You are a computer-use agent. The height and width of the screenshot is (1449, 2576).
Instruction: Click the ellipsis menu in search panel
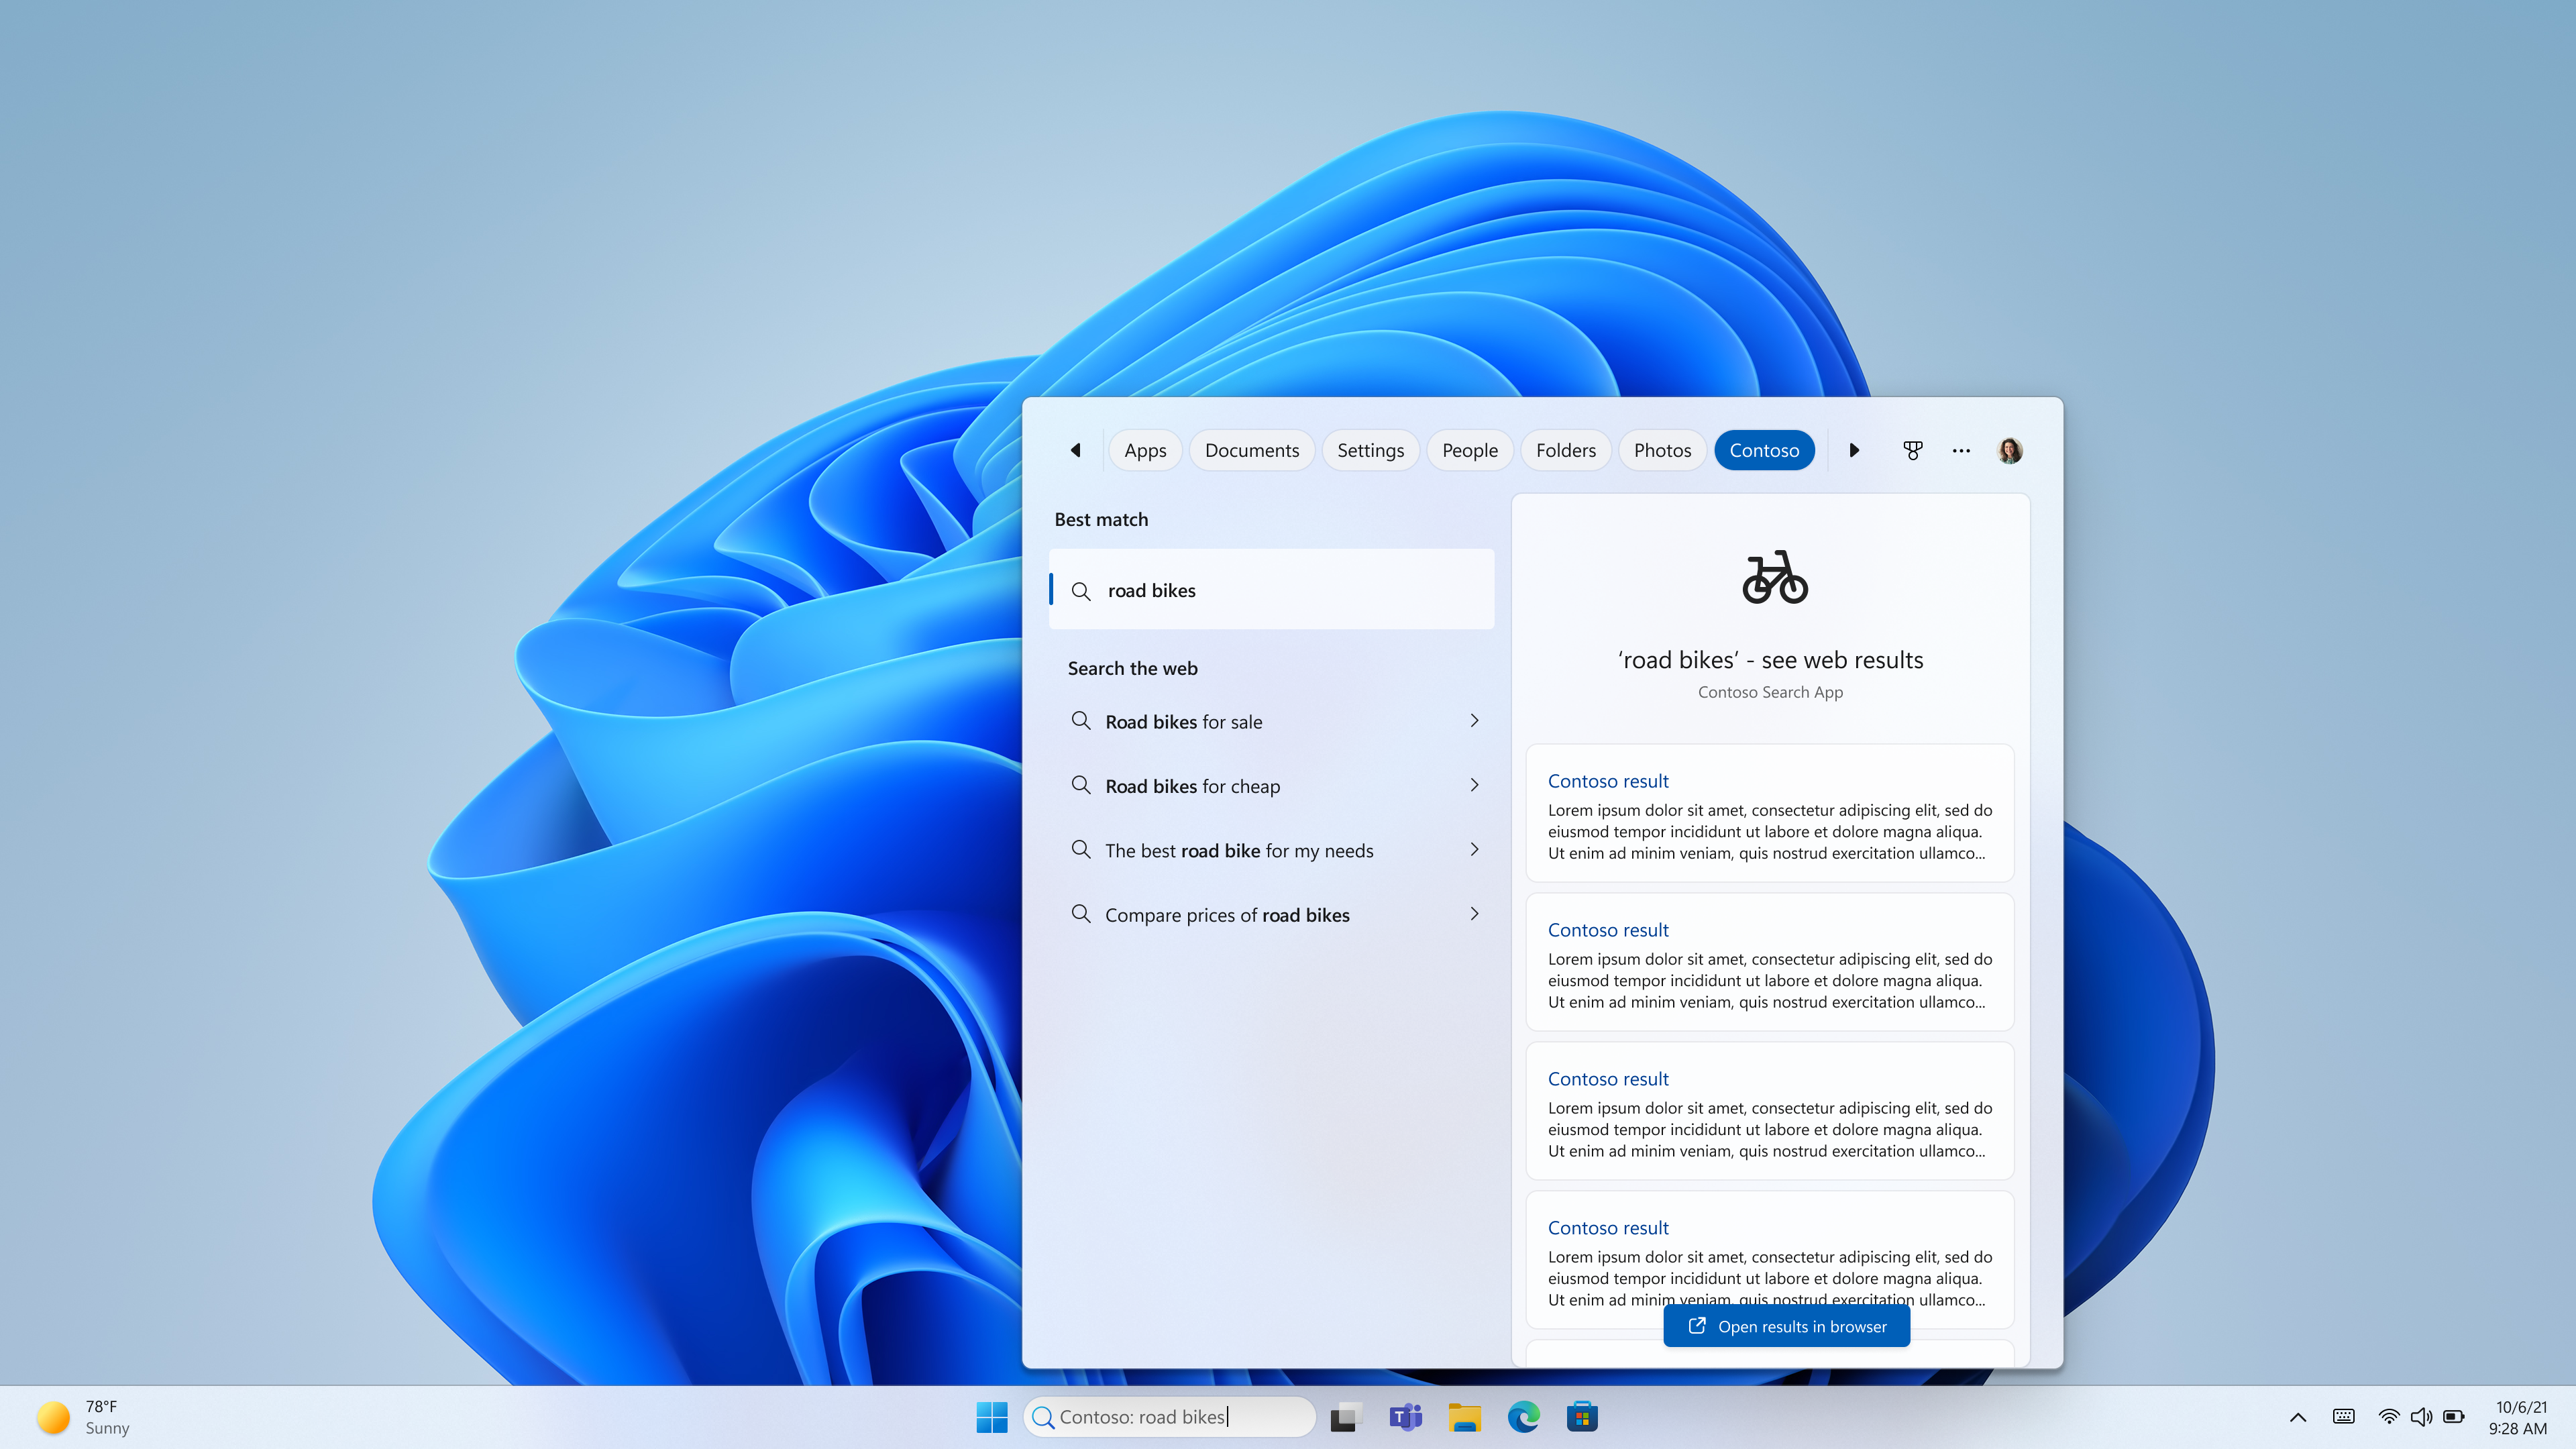pyautogui.click(x=1960, y=449)
